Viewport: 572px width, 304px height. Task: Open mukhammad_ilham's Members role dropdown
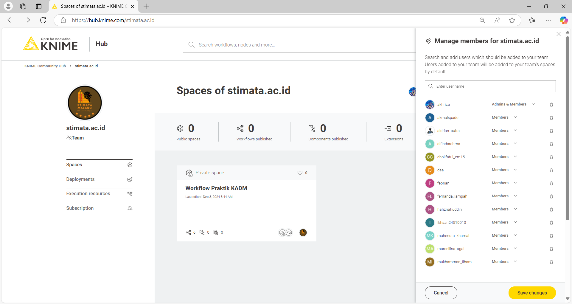504,262
